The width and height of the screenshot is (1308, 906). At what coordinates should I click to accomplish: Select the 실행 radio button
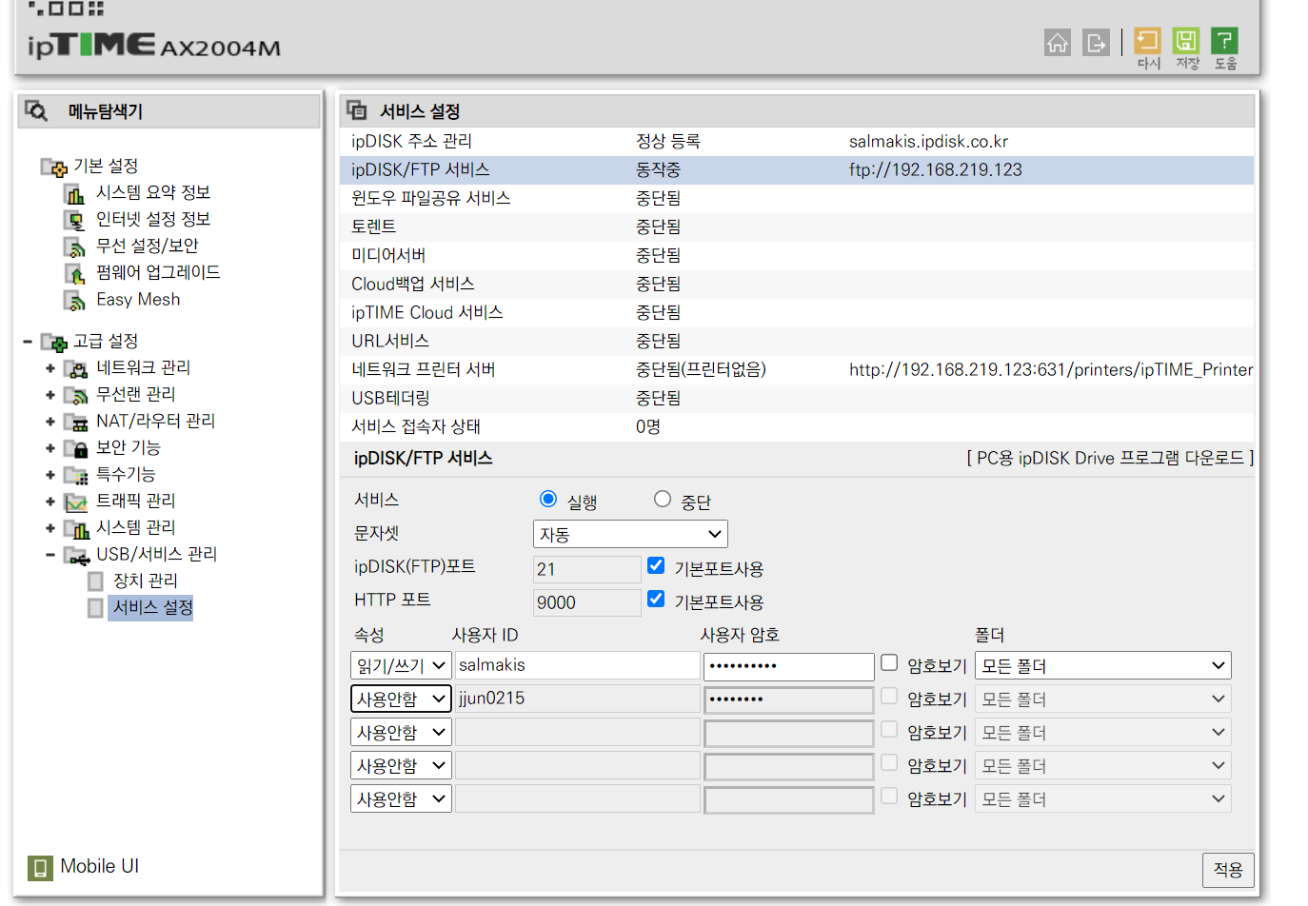point(548,499)
